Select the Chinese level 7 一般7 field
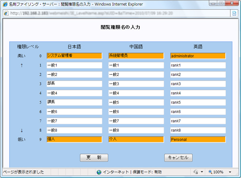Viewport: 241px width, 178px height. coord(136,121)
